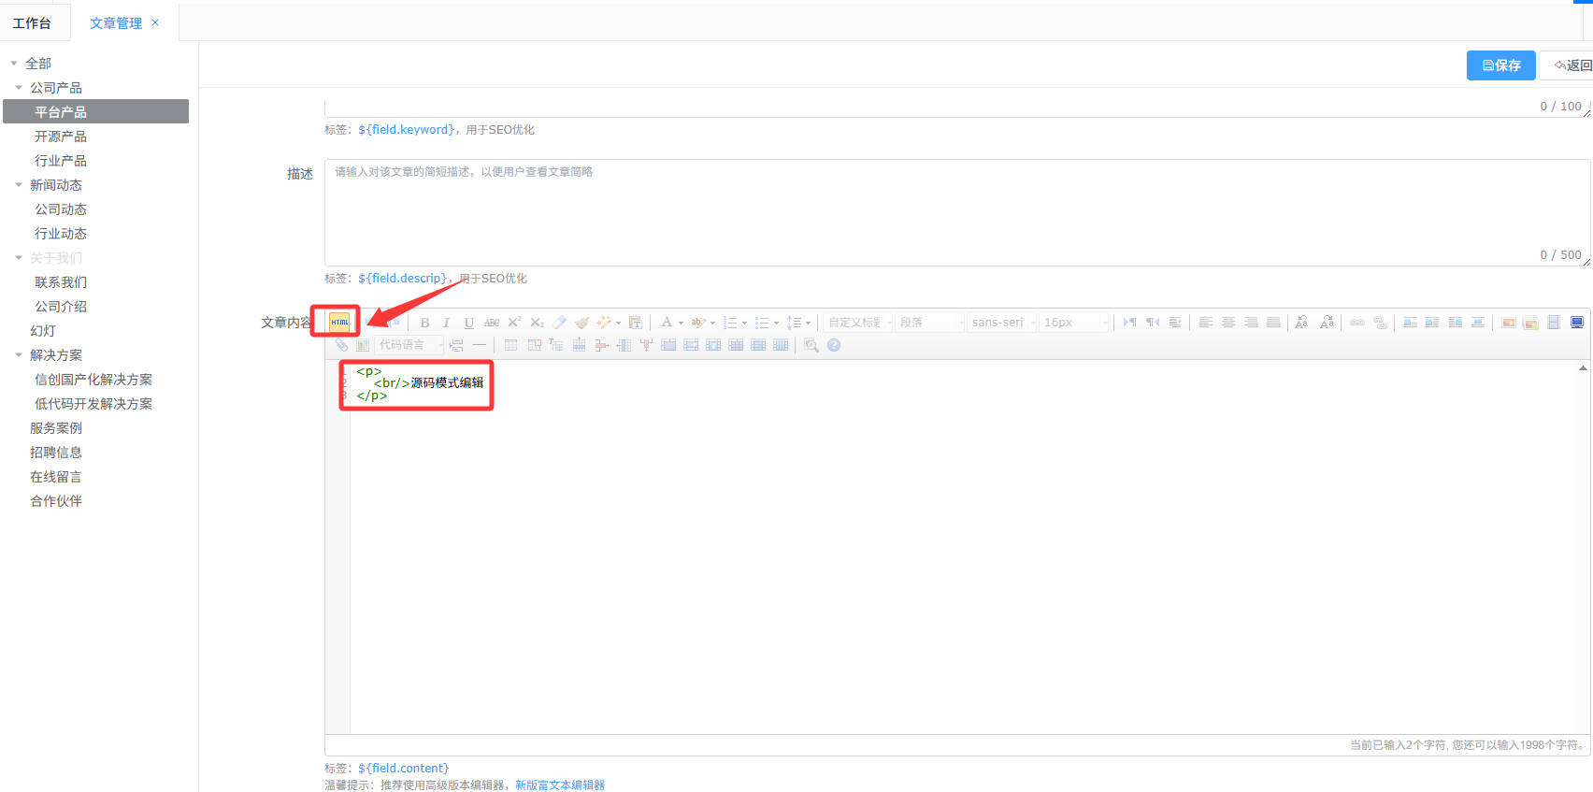1593x792 pixels.
Task: Click the attachment paperclip icon
Action: click(x=341, y=345)
